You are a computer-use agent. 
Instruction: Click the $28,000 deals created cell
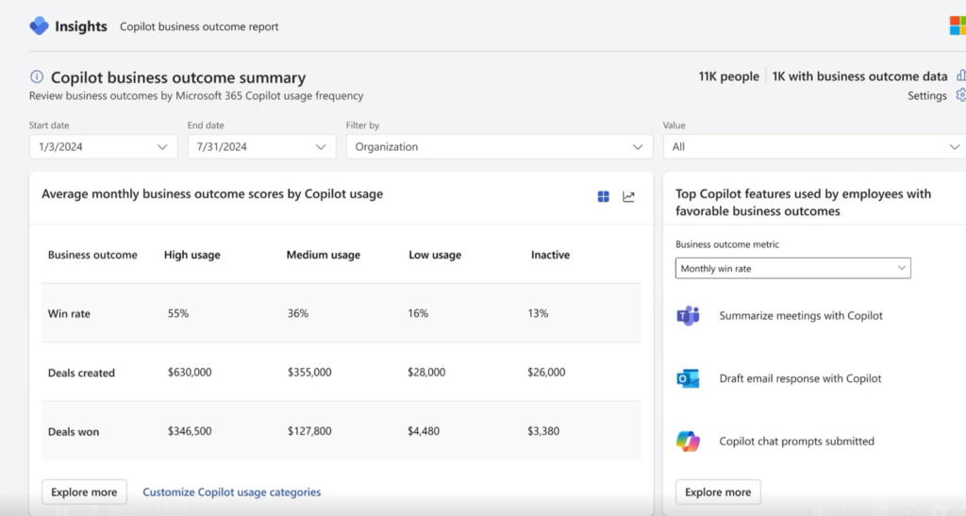click(x=426, y=372)
